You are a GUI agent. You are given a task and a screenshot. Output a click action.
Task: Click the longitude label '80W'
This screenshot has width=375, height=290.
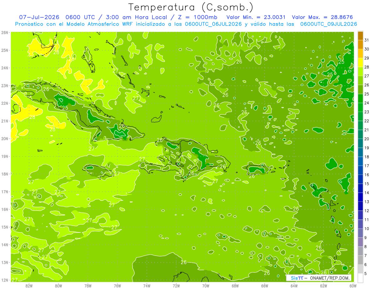tap(58, 286)
